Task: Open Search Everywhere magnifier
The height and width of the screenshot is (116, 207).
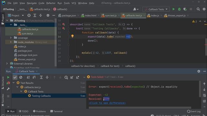Action: pyautogui.click(x=198, y=9)
